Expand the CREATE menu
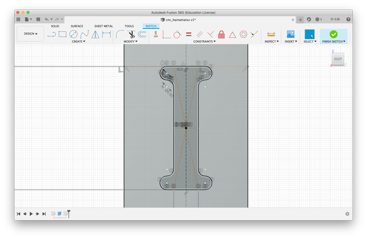The image size is (367, 239). click(x=78, y=41)
